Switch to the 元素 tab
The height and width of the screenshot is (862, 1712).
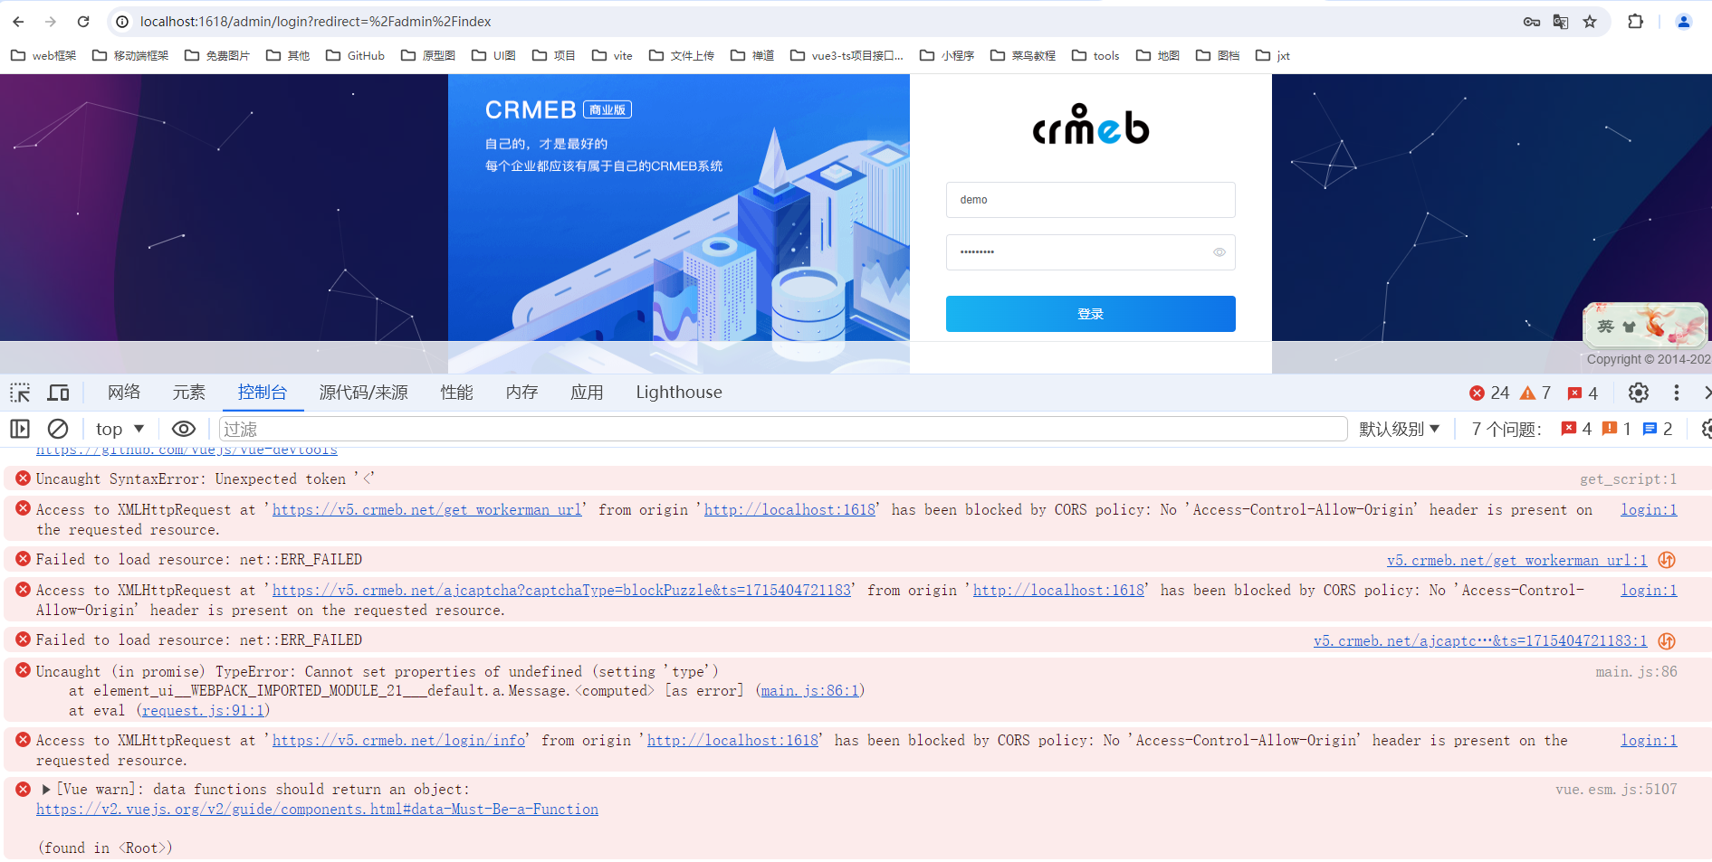tap(189, 393)
